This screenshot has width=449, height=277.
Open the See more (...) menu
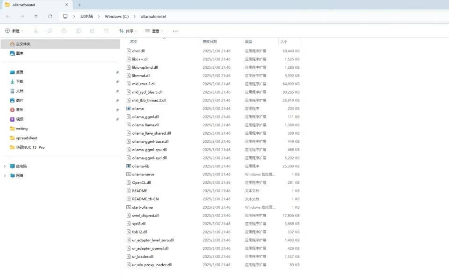coord(175,30)
